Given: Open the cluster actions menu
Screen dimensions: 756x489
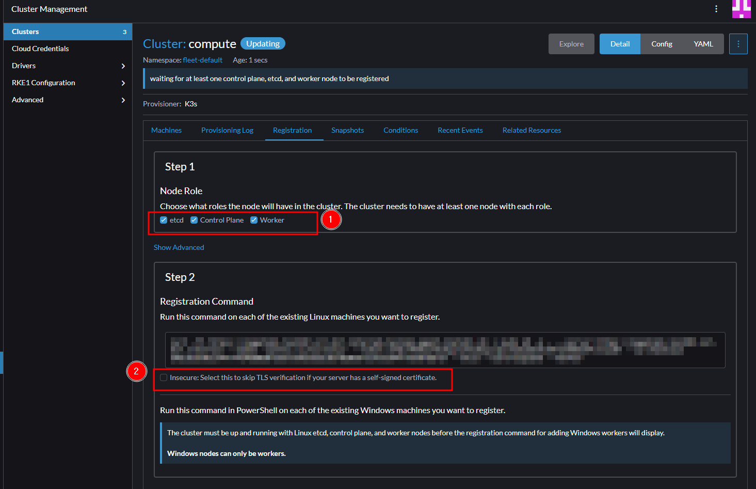Looking at the screenshot, I should (x=738, y=44).
